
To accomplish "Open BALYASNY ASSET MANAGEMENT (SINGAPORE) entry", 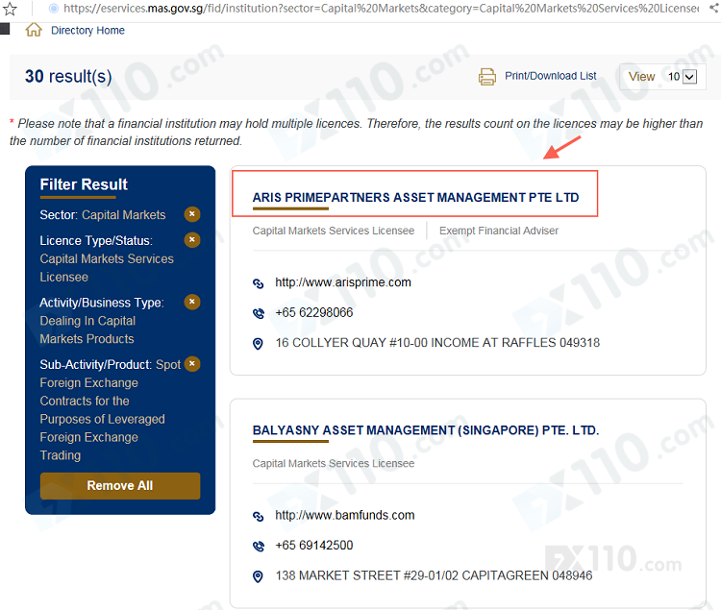I will [425, 430].
